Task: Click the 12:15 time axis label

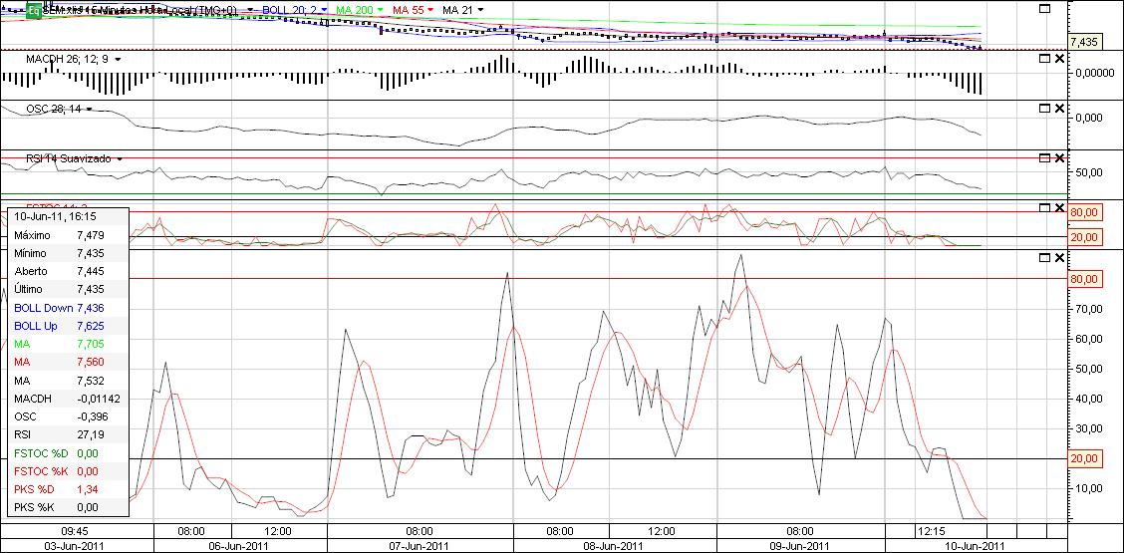Action: (x=931, y=531)
